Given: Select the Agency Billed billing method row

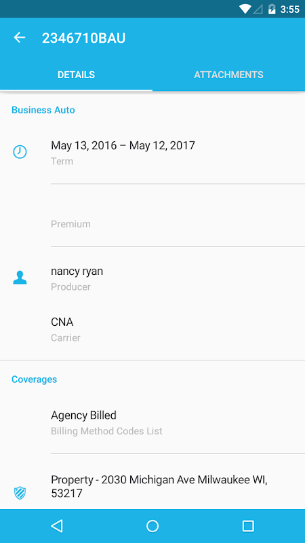Looking at the screenshot, I should click(152, 422).
